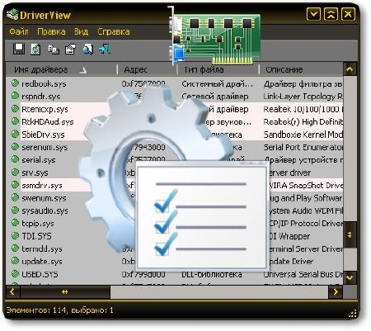Open the Справка menu
Viewport: 371px width, 331px height.
[114, 31]
